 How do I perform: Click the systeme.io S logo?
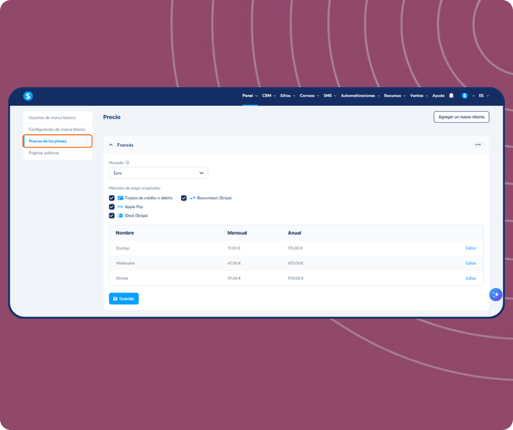pyautogui.click(x=28, y=96)
